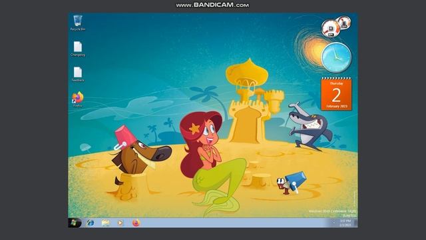Launch Internet Explorer from taskbar
This screenshot has width=426, height=240.
pos(91,223)
